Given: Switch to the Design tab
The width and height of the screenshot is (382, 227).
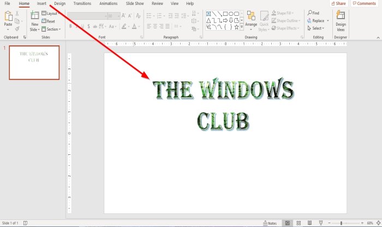Looking at the screenshot, I should pos(59,3).
